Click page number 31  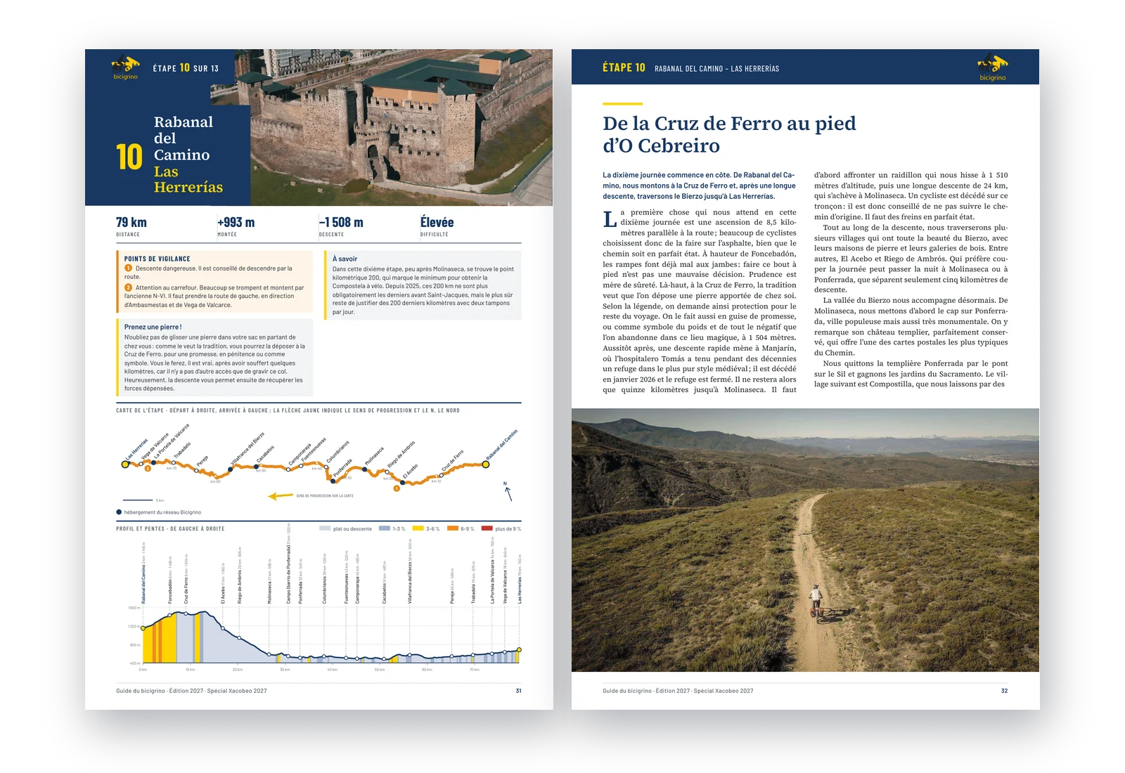tap(518, 691)
